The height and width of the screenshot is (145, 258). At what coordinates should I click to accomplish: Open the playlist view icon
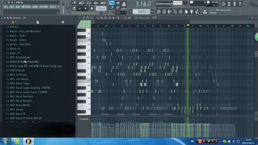click(x=158, y=12)
